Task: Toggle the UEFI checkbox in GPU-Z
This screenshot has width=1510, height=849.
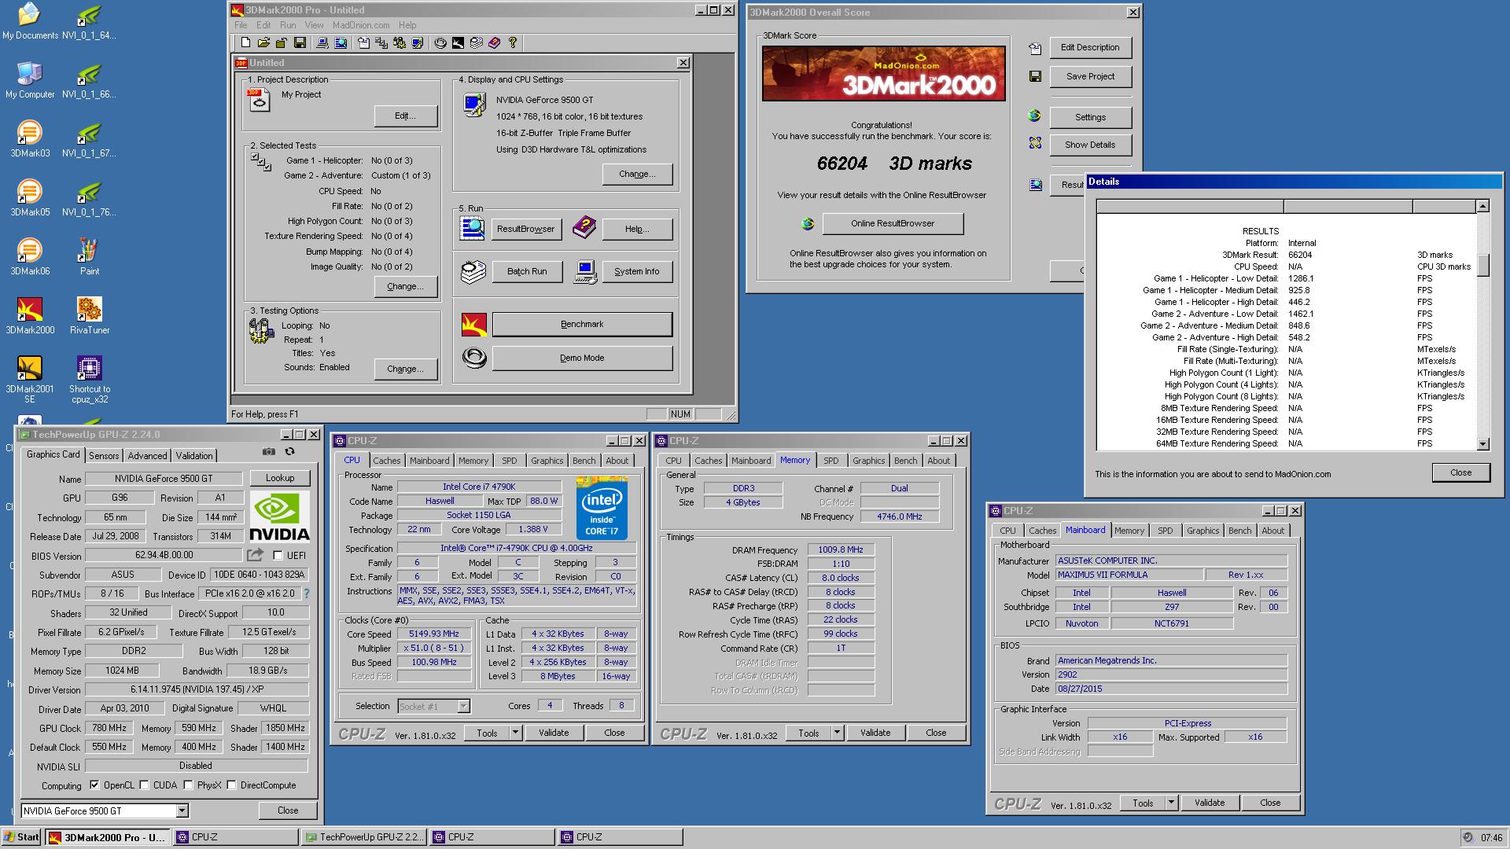Action: (x=278, y=556)
